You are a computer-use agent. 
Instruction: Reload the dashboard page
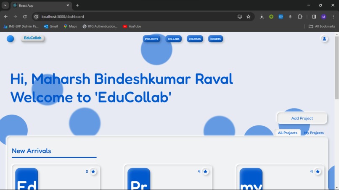point(25,17)
